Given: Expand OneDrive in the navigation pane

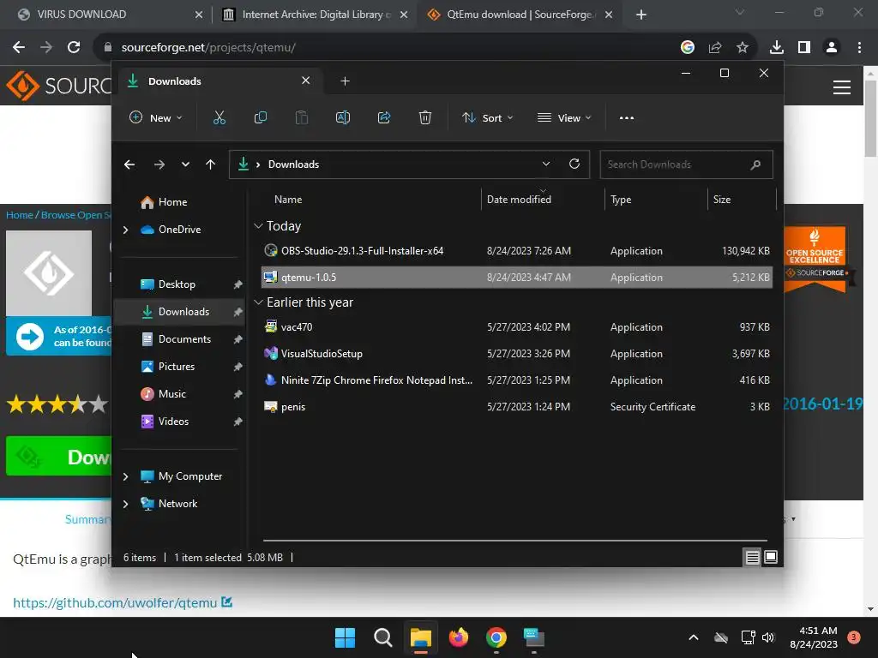Looking at the screenshot, I should click(125, 230).
